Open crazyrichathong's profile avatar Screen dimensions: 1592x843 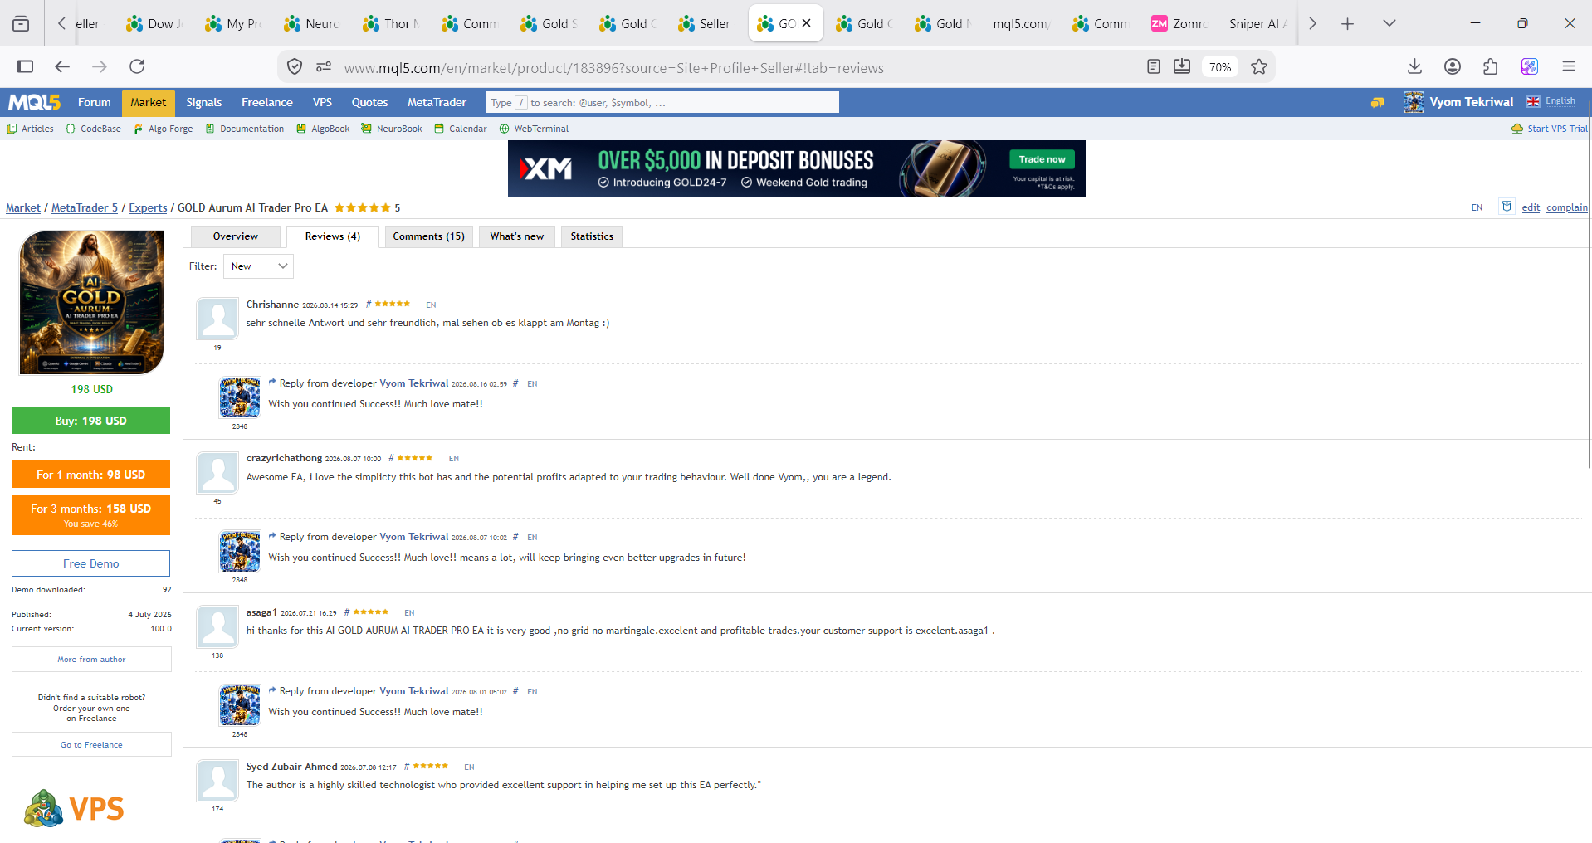[x=217, y=472]
